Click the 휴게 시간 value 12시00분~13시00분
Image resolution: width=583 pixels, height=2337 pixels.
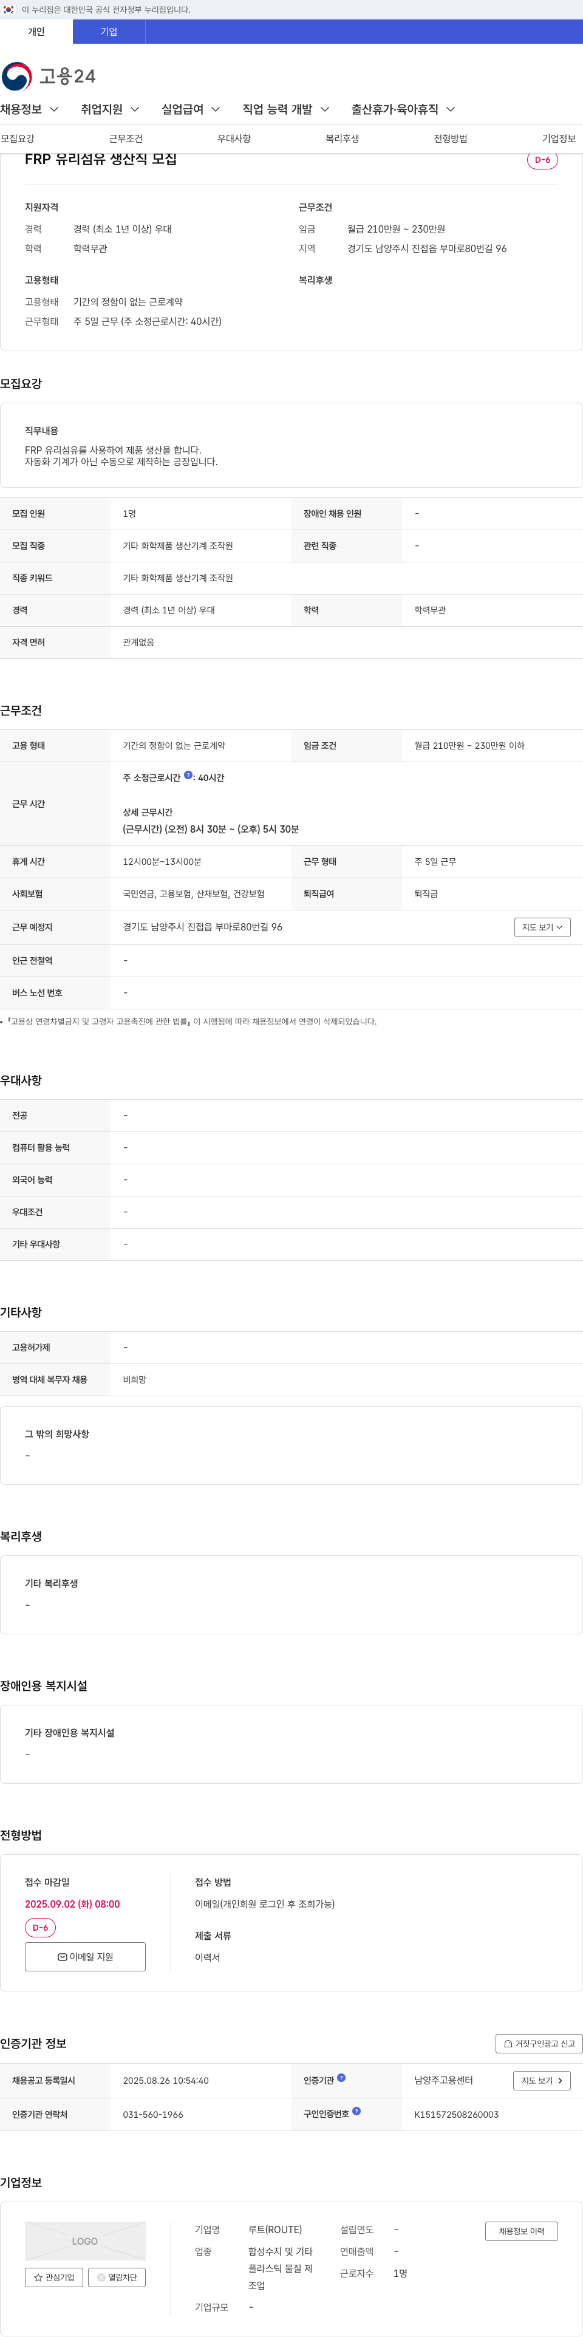[x=162, y=862]
